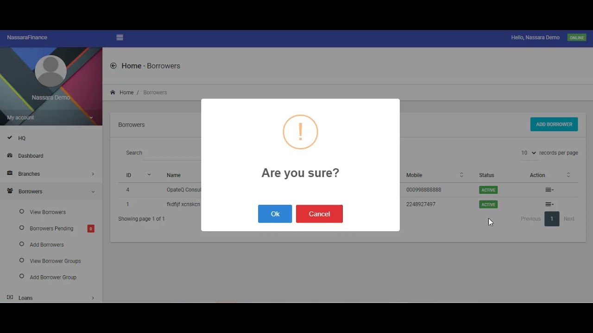Collapse the Borrowers menu

coord(51,191)
